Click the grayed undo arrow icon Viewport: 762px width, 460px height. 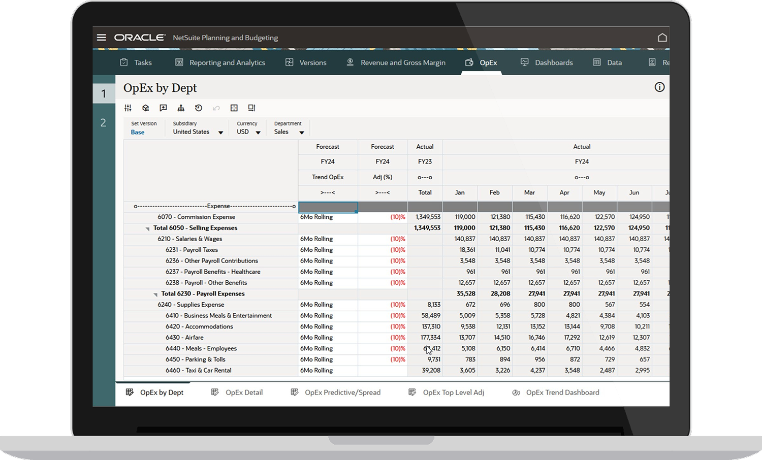click(216, 108)
